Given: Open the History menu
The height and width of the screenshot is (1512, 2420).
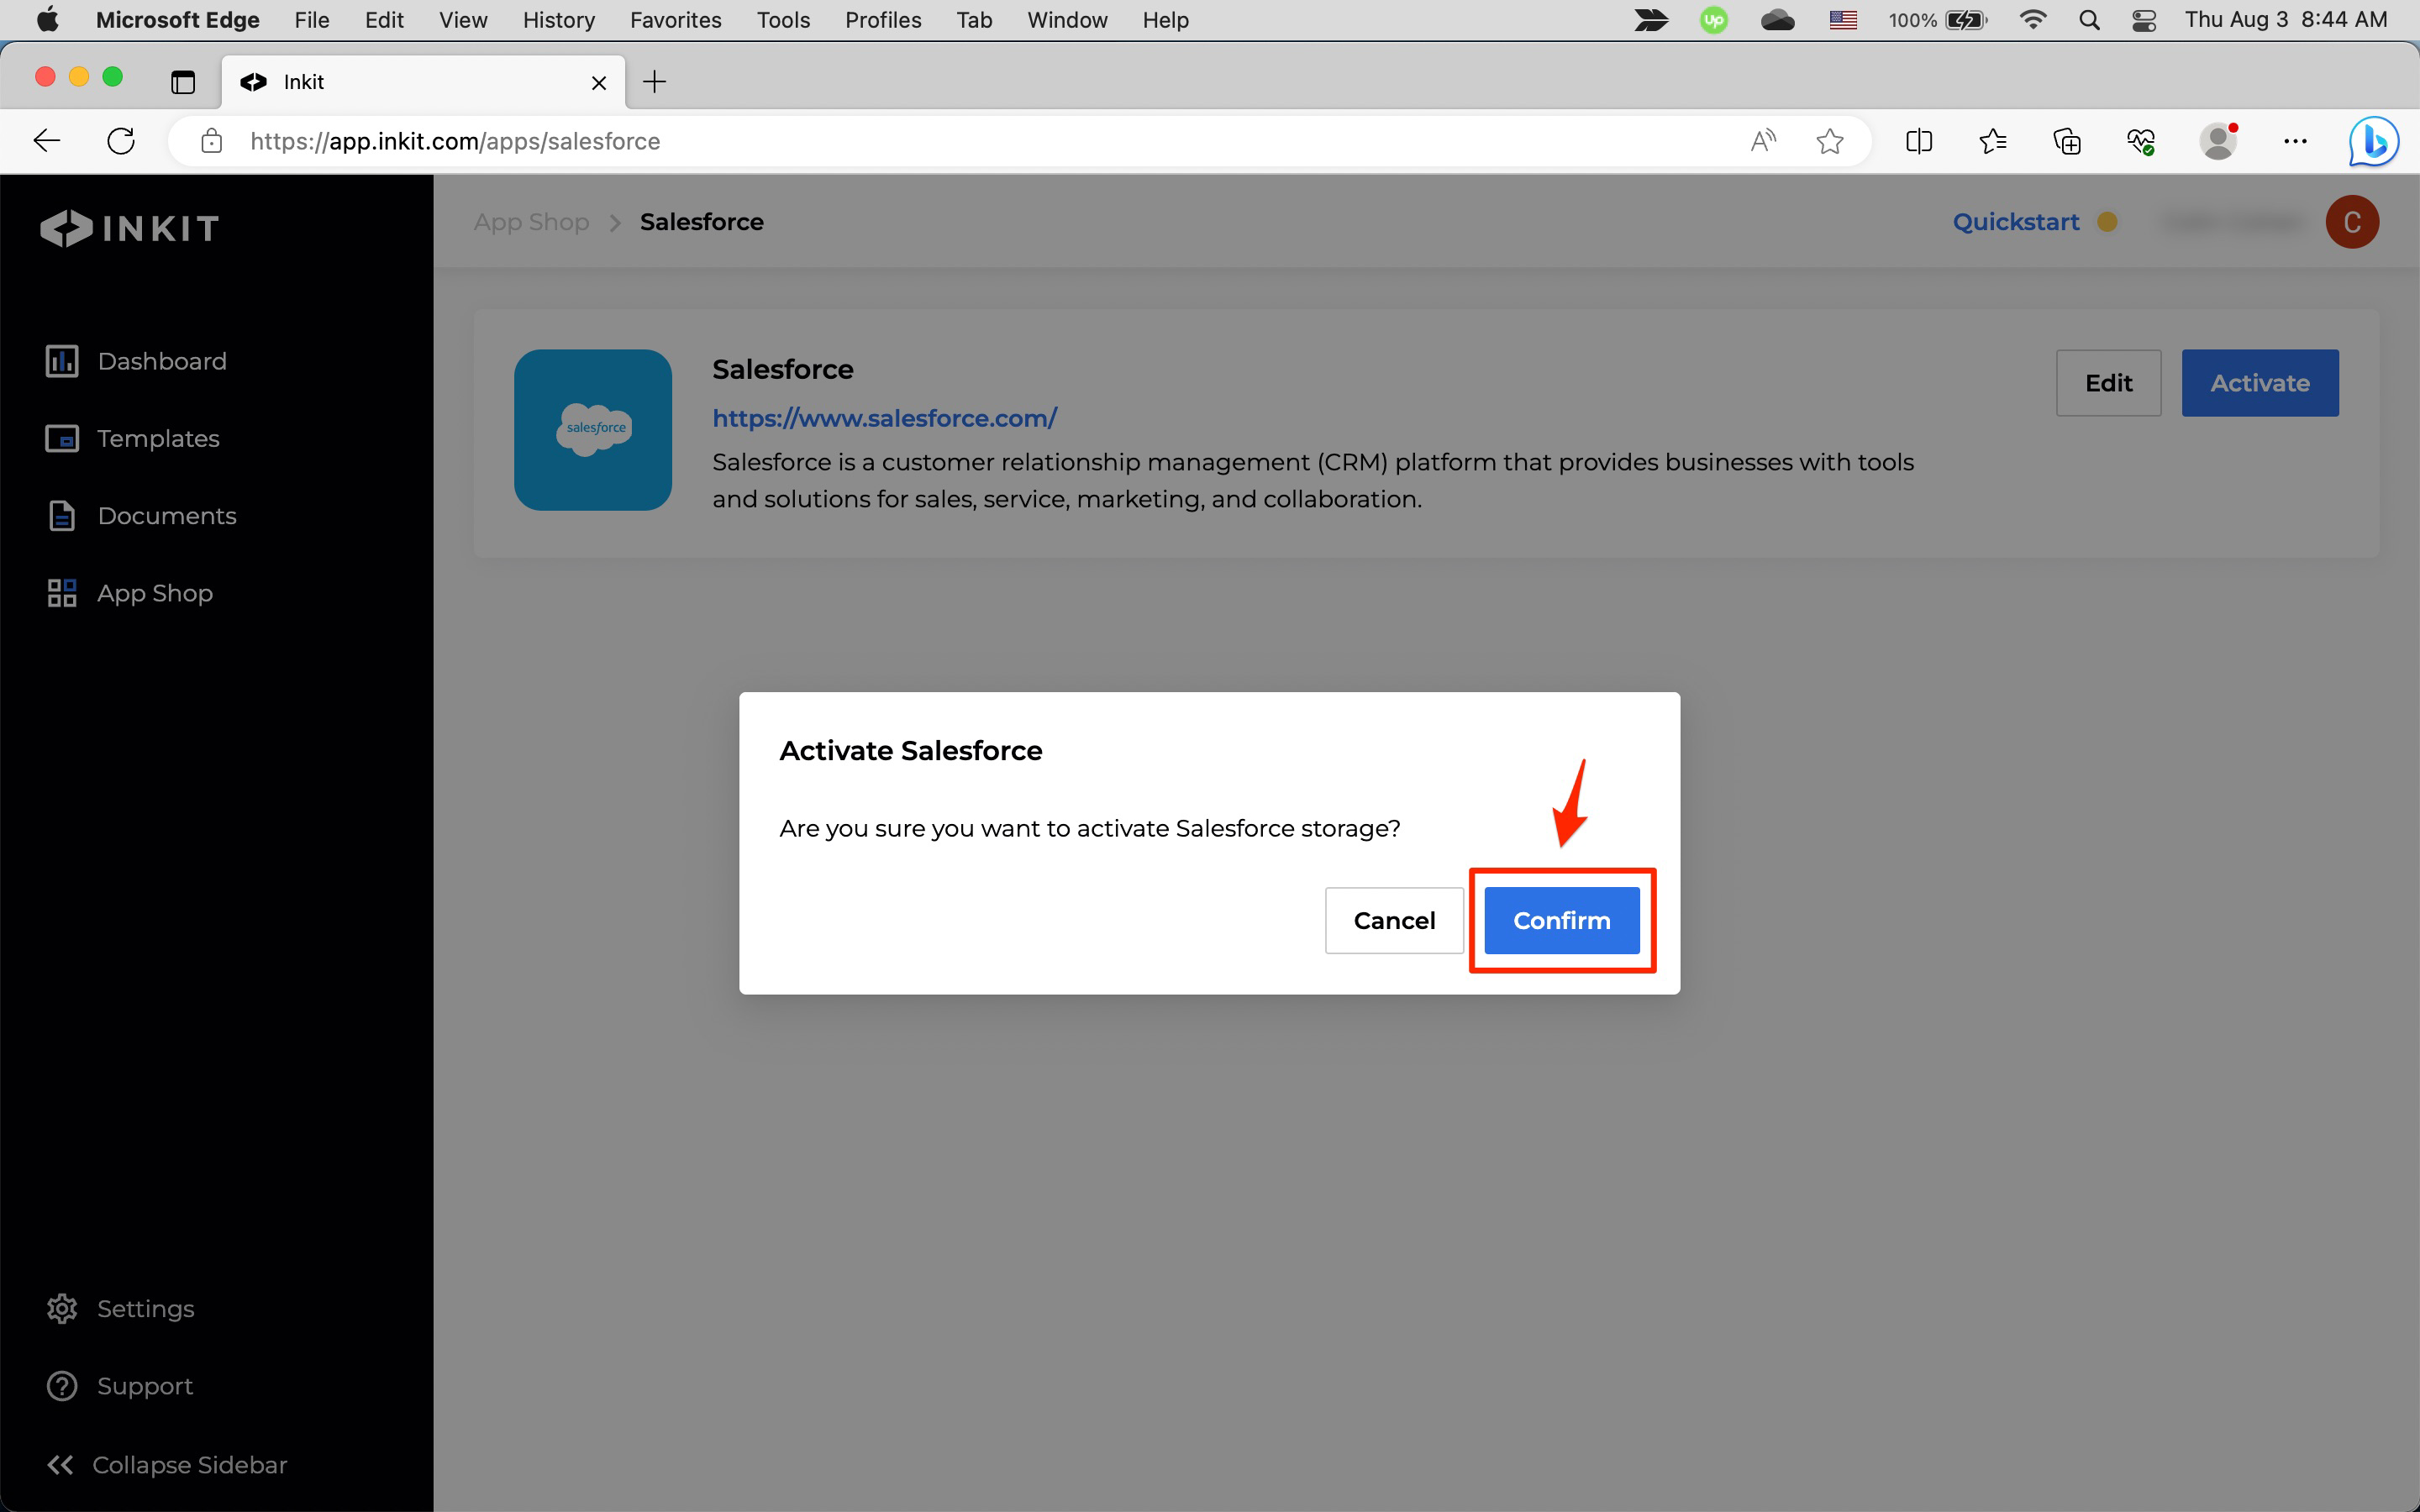Looking at the screenshot, I should pyautogui.click(x=558, y=20).
